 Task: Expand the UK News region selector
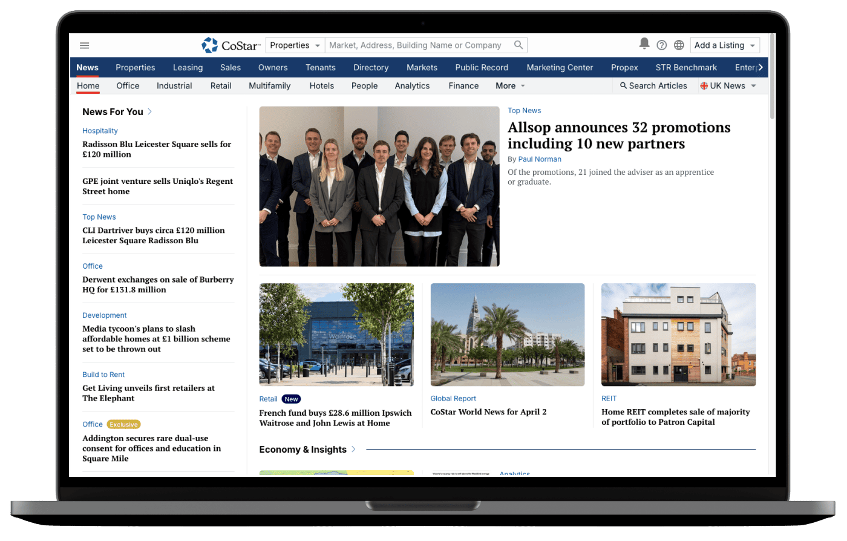[x=728, y=86]
